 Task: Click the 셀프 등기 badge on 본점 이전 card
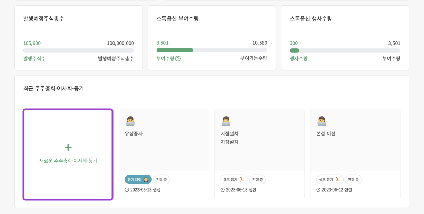pos(330,180)
